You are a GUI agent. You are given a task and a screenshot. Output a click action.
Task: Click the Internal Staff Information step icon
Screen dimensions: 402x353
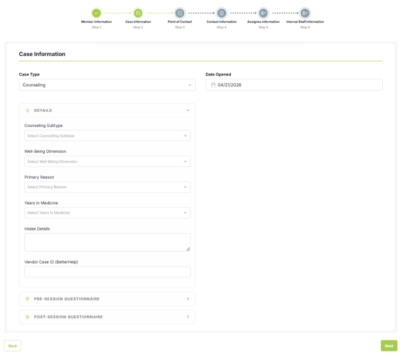point(305,13)
